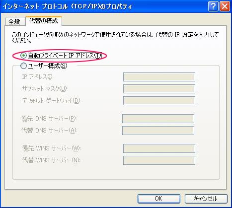This screenshot has width=232, height=208.
Task: Click the サブネット マスク field
Action: point(159,89)
